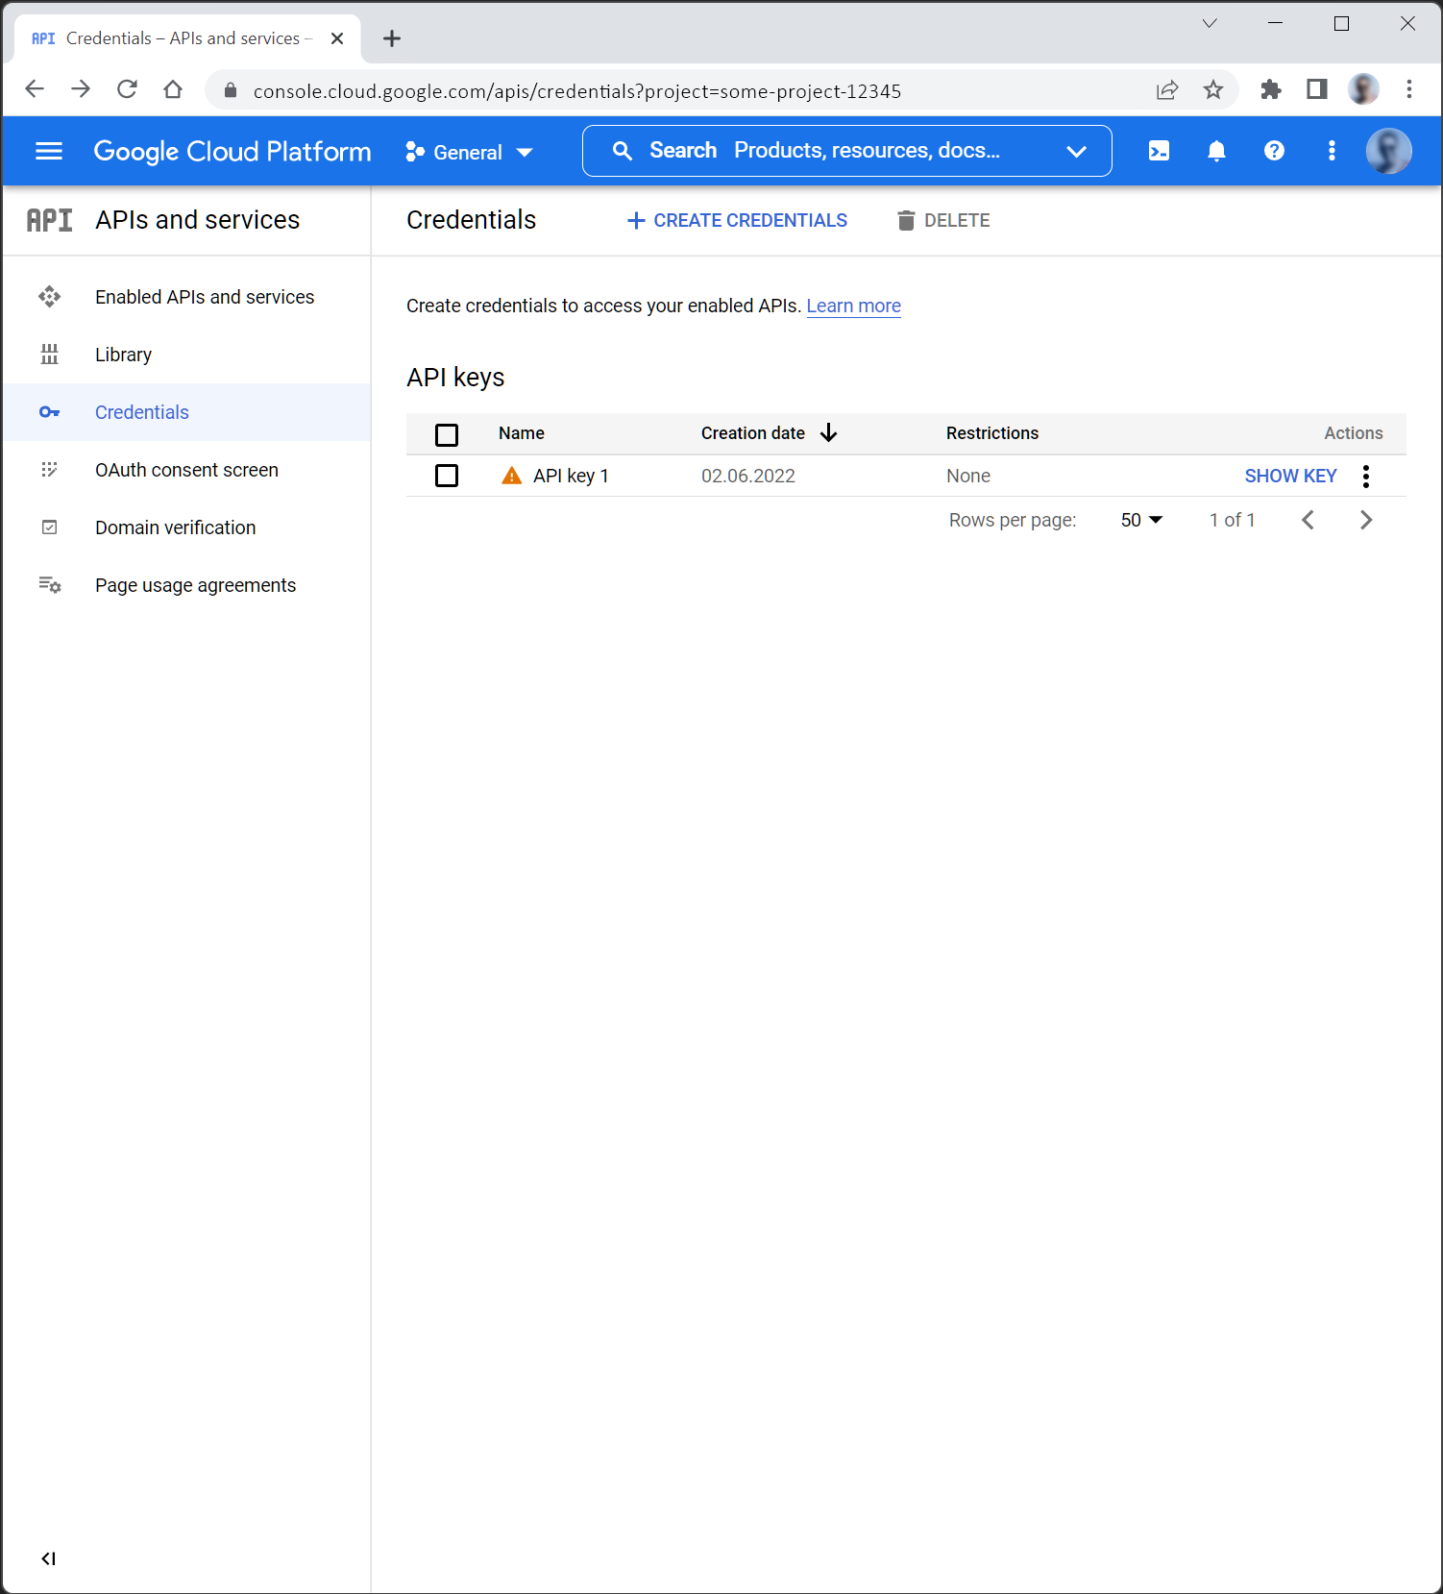
Task: Expand the search bar chevron
Action: point(1076,151)
